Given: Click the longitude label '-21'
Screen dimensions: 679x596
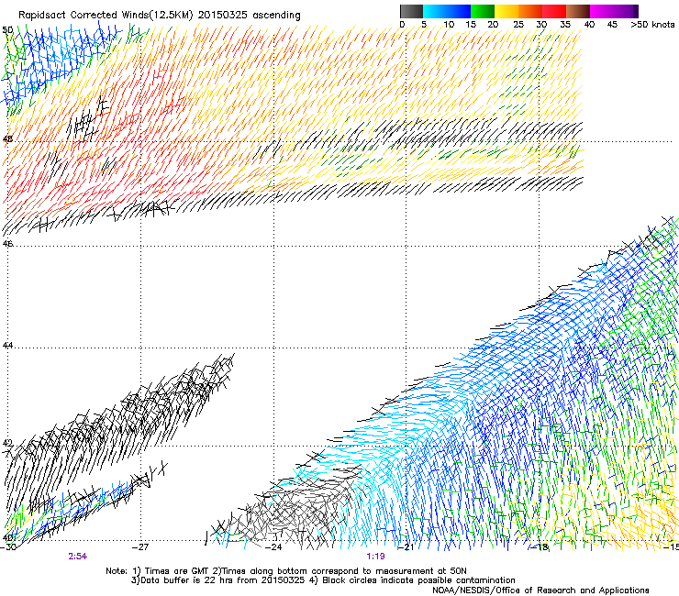Looking at the screenshot, I should coord(406,547).
